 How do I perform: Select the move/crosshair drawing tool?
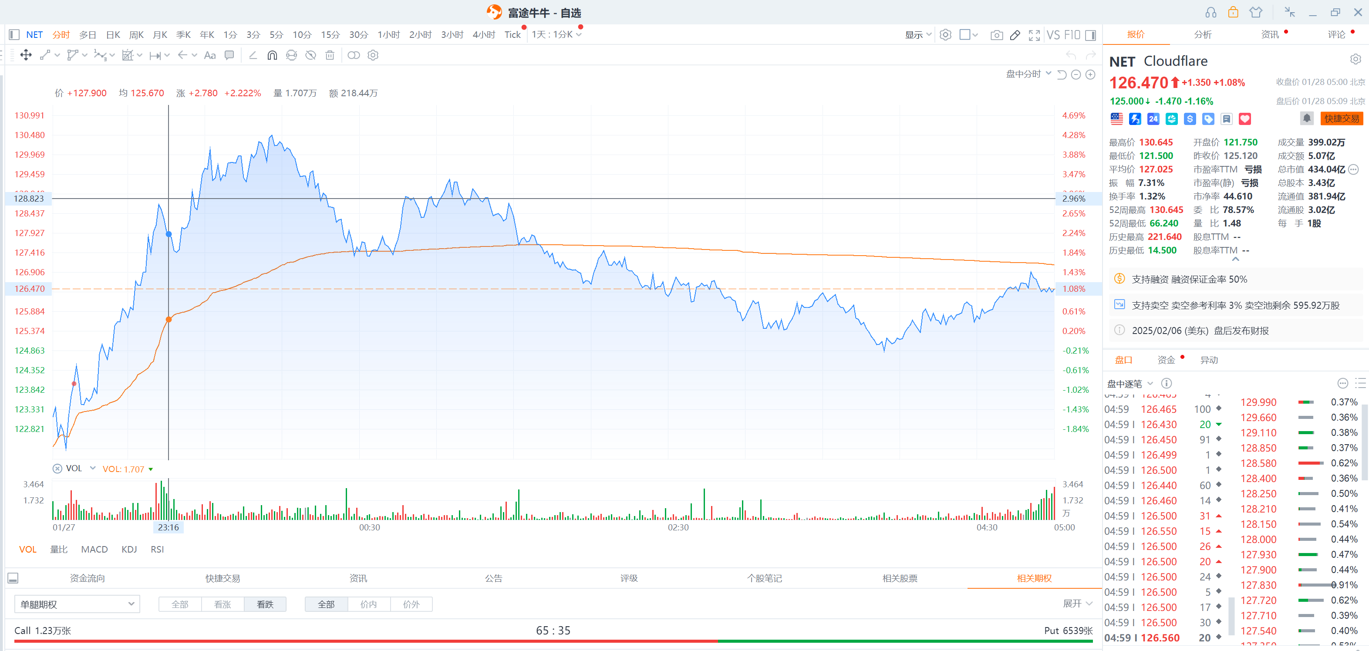(26, 55)
